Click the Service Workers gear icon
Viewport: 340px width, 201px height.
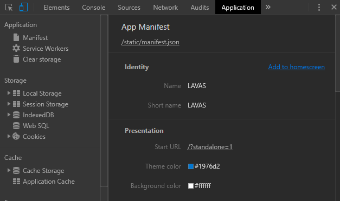[16, 48]
